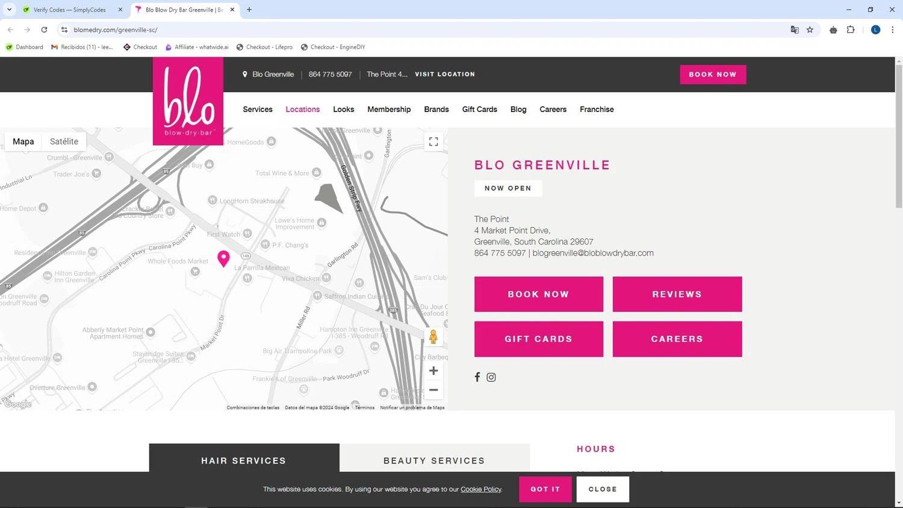Open the browser profile avatar
This screenshot has height=508, width=903.
pos(876,29)
